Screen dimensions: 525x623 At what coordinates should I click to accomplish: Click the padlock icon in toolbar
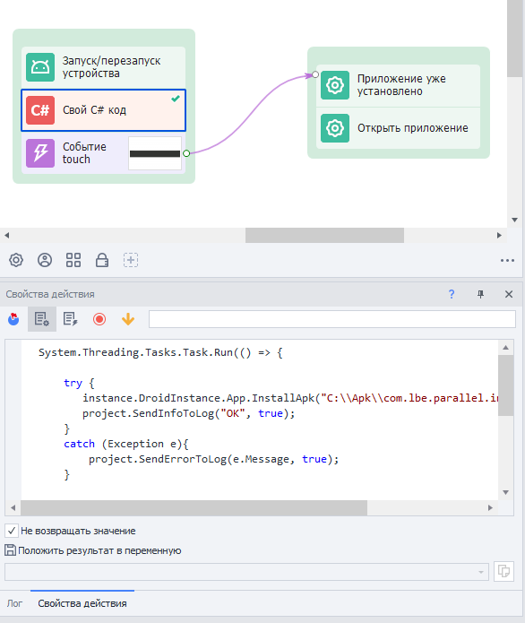tap(102, 260)
